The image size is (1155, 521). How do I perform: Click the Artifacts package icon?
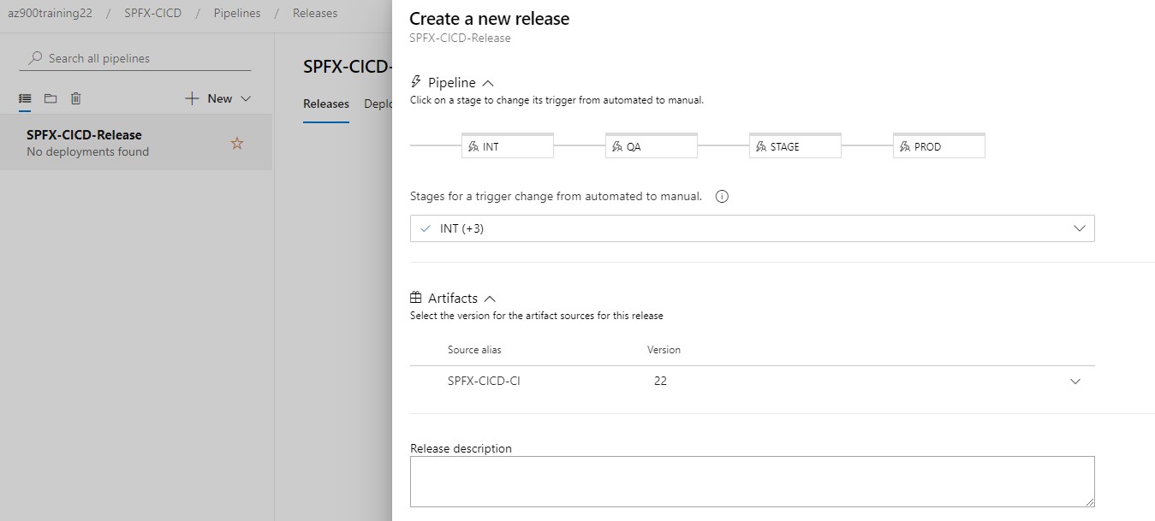click(x=416, y=298)
